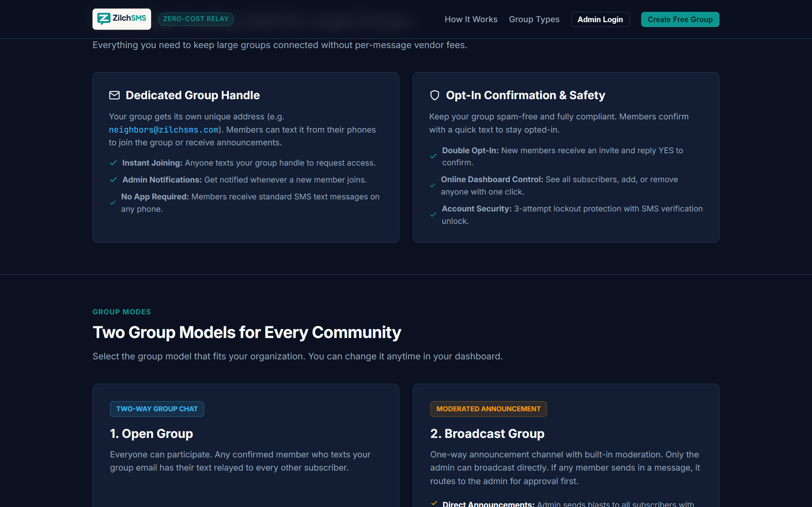Click the TWO-WAY GROUP CHAT badge
The width and height of the screenshot is (812, 507).
[x=157, y=409]
